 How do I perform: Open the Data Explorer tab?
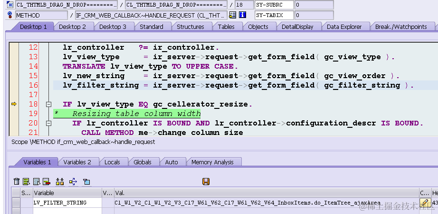click(344, 27)
